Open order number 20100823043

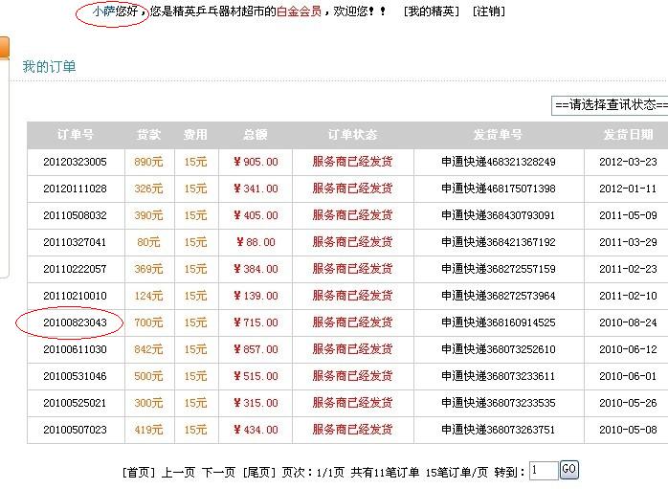point(75,322)
